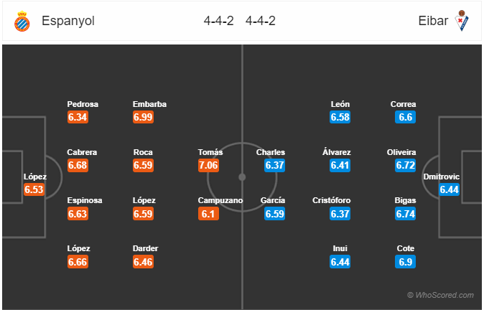
Task: Click the Espanyol club crest icon
Action: [22, 21]
